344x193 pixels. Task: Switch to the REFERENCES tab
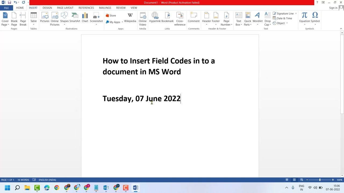coord(86,8)
